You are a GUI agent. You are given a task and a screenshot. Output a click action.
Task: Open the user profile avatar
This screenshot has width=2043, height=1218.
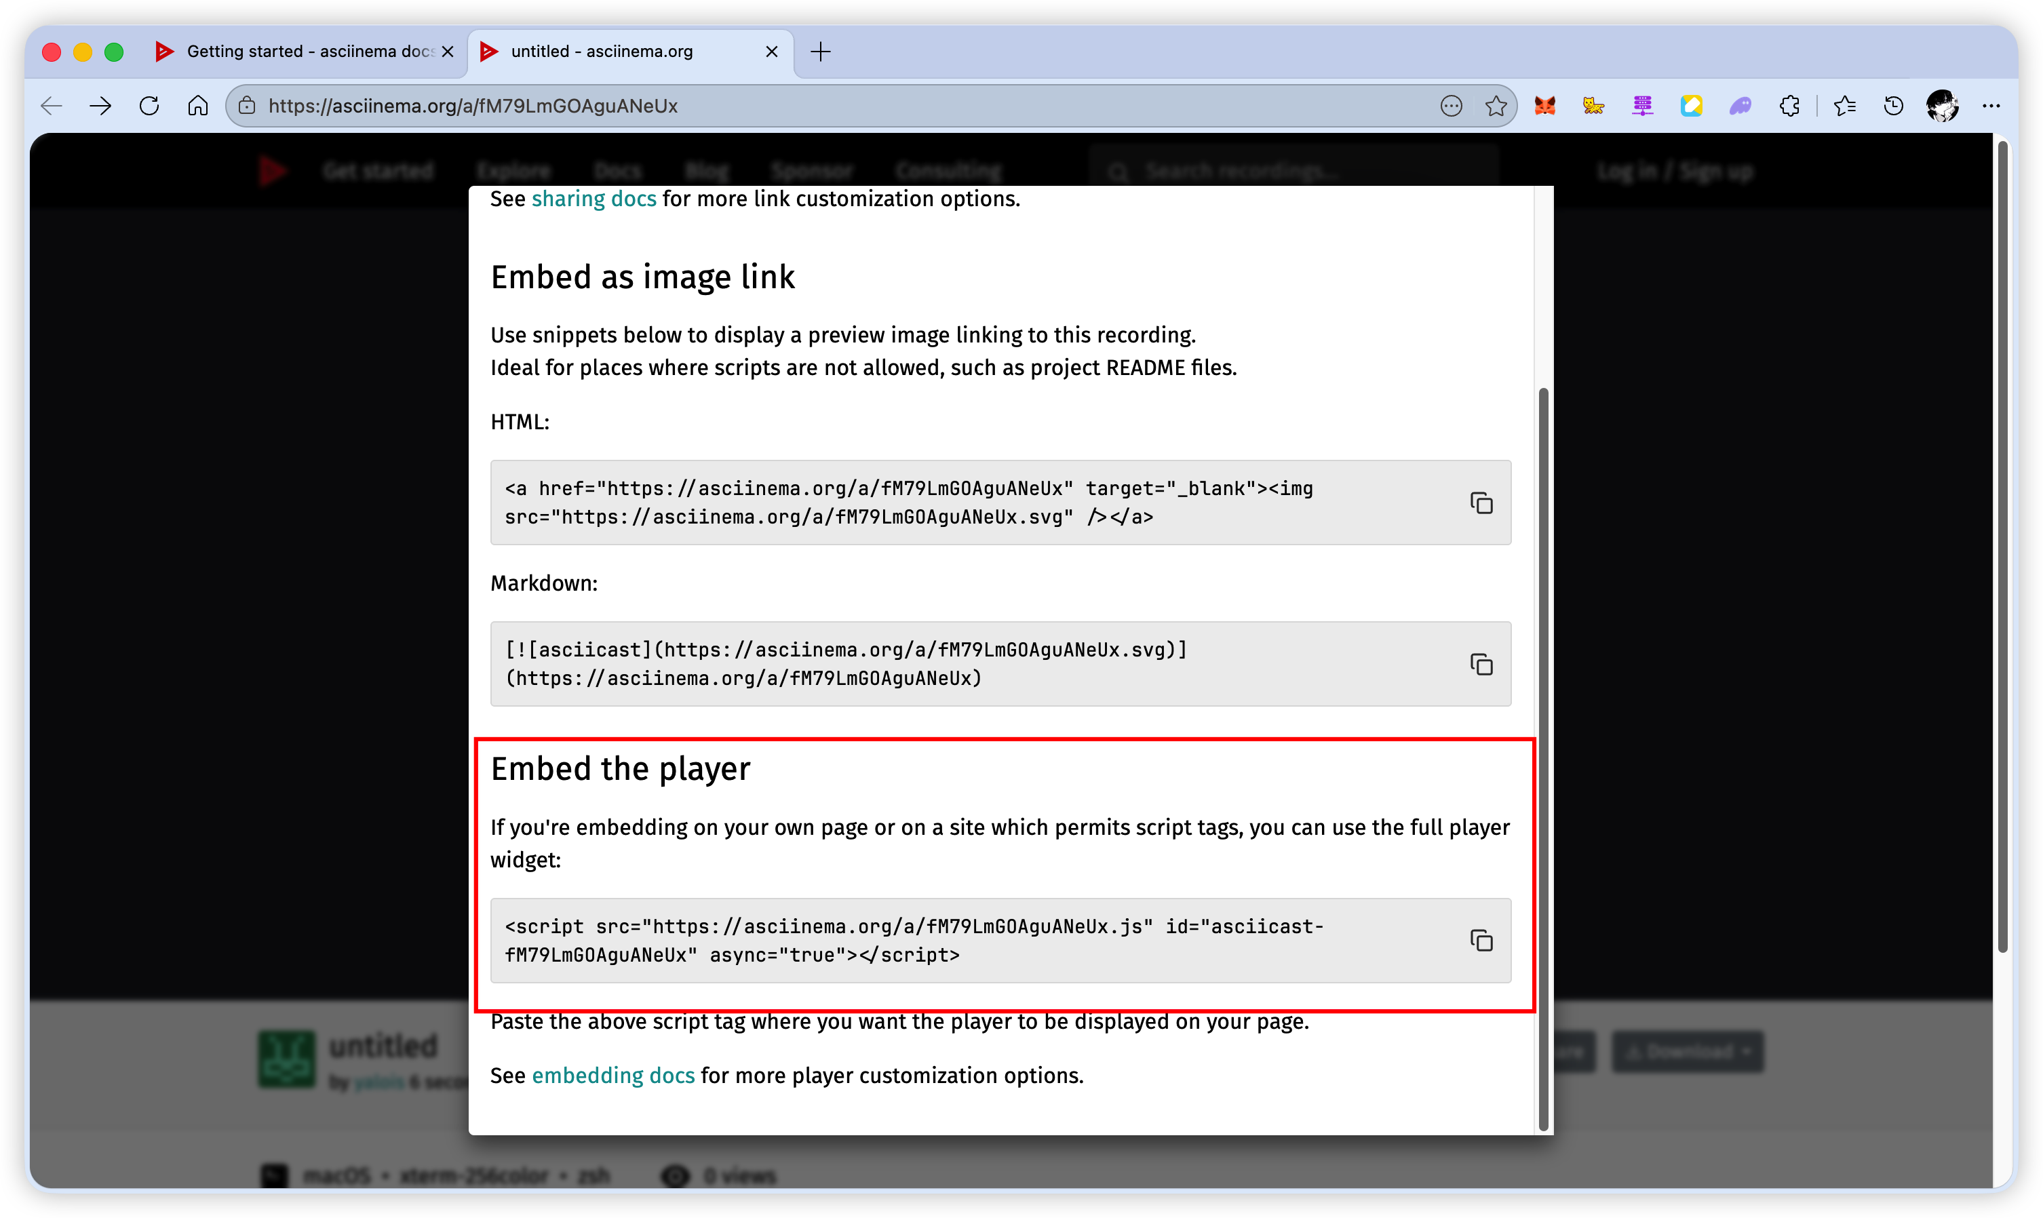click(1942, 106)
